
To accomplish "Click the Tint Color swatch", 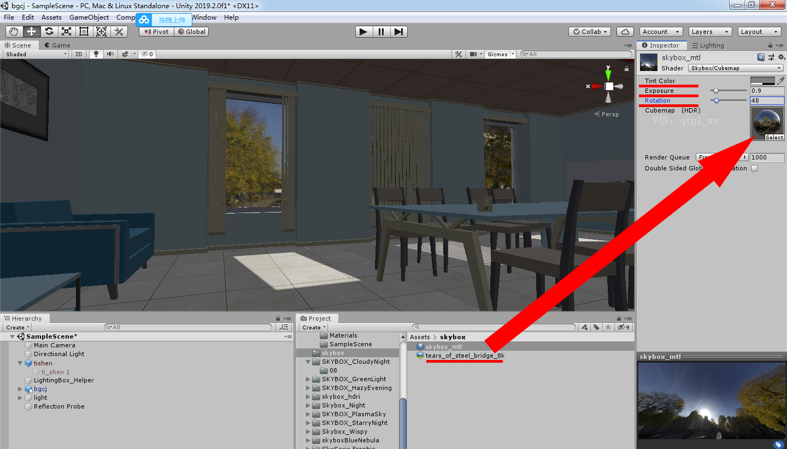I will pos(763,80).
